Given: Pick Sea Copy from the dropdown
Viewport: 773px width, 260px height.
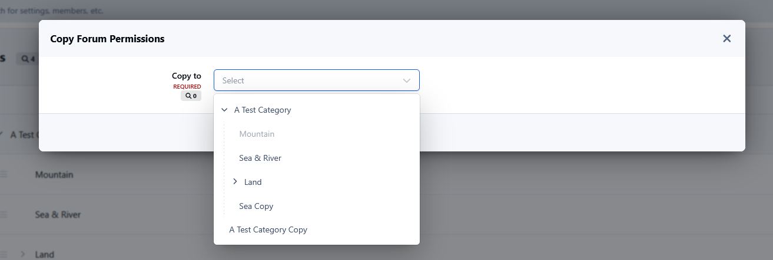Looking at the screenshot, I should [256, 206].
